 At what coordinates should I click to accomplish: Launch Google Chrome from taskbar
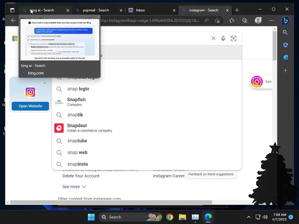click(x=170, y=217)
